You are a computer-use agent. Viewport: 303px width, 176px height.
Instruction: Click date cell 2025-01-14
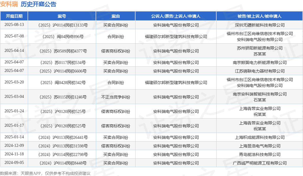pos(14,137)
